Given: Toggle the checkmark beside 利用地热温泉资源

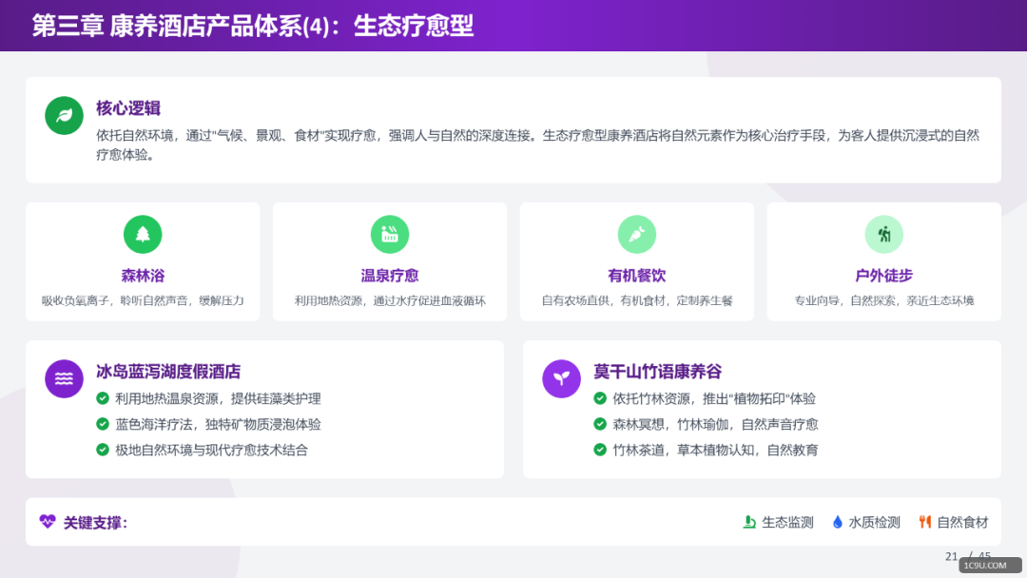Looking at the screenshot, I should pyautogui.click(x=102, y=399).
